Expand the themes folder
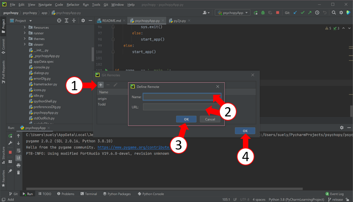353x202 pixels. pos(25,39)
